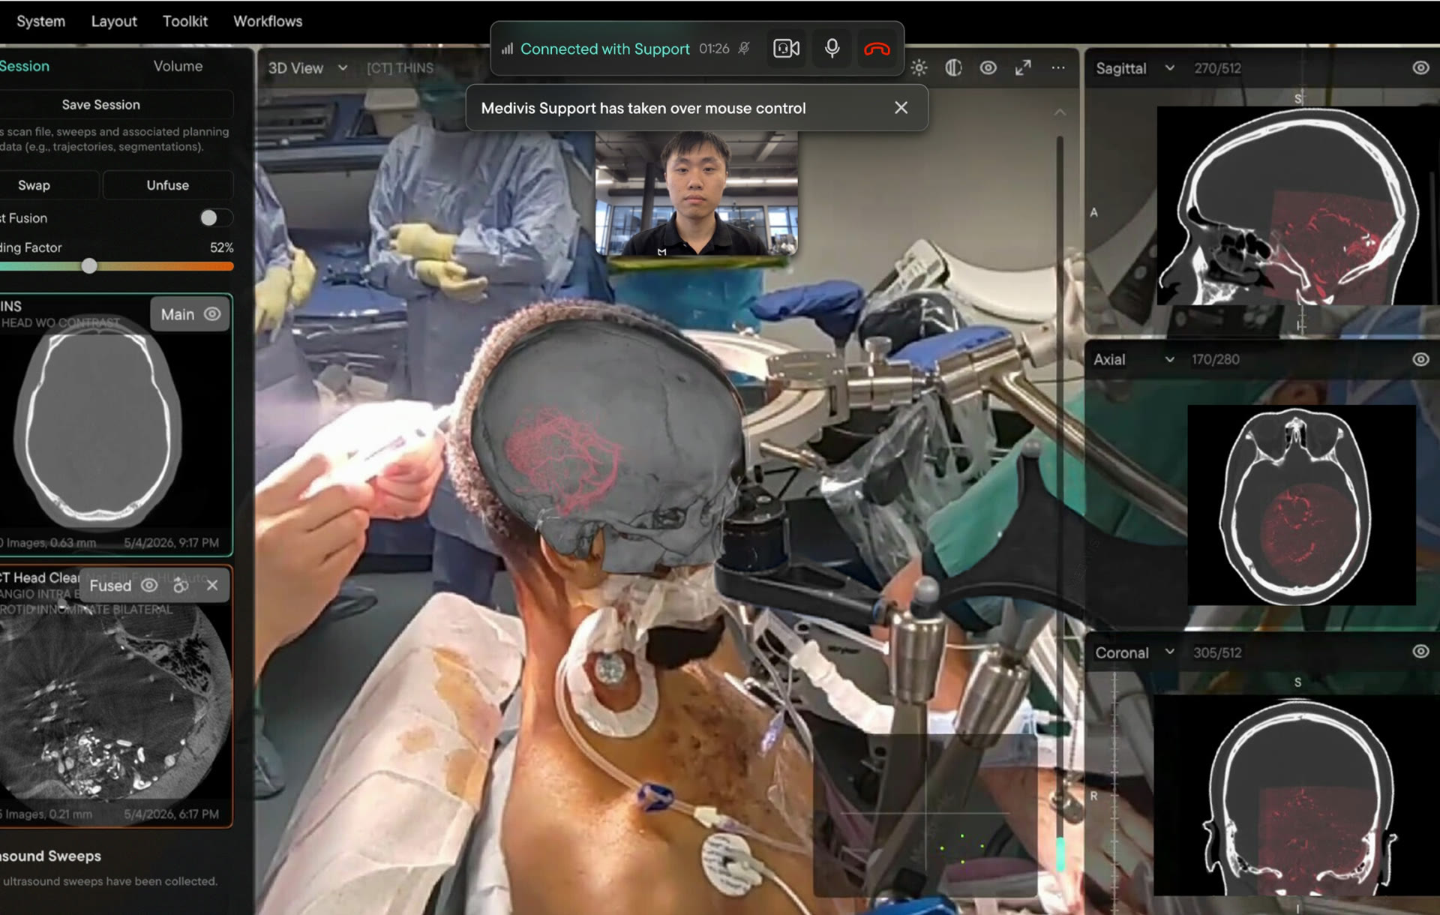Click the Coronal CT image

(x=1296, y=795)
